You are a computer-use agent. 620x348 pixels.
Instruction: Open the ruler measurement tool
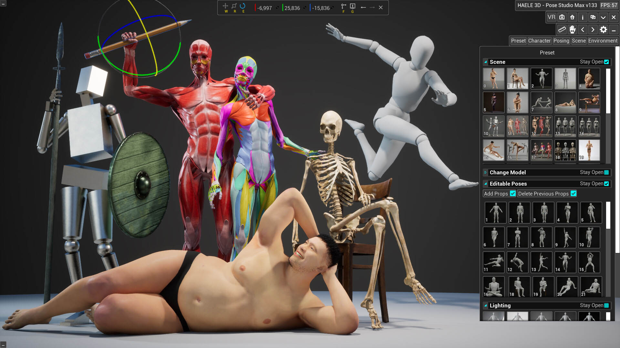click(562, 30)
